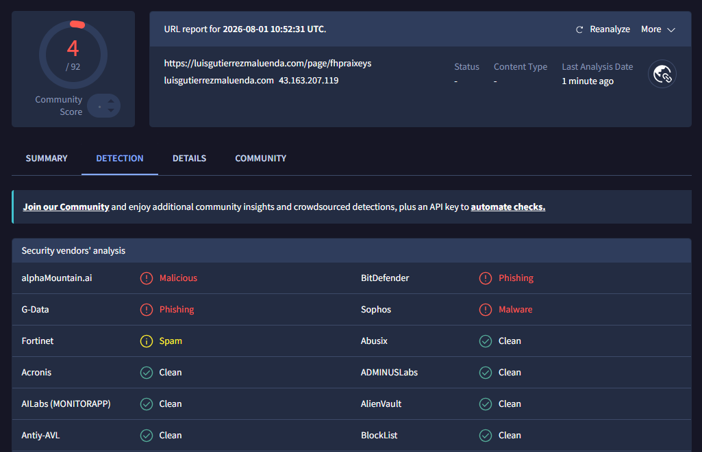Click the G-Data vendor name
This screenshot has height=452, width=702.
35,309
